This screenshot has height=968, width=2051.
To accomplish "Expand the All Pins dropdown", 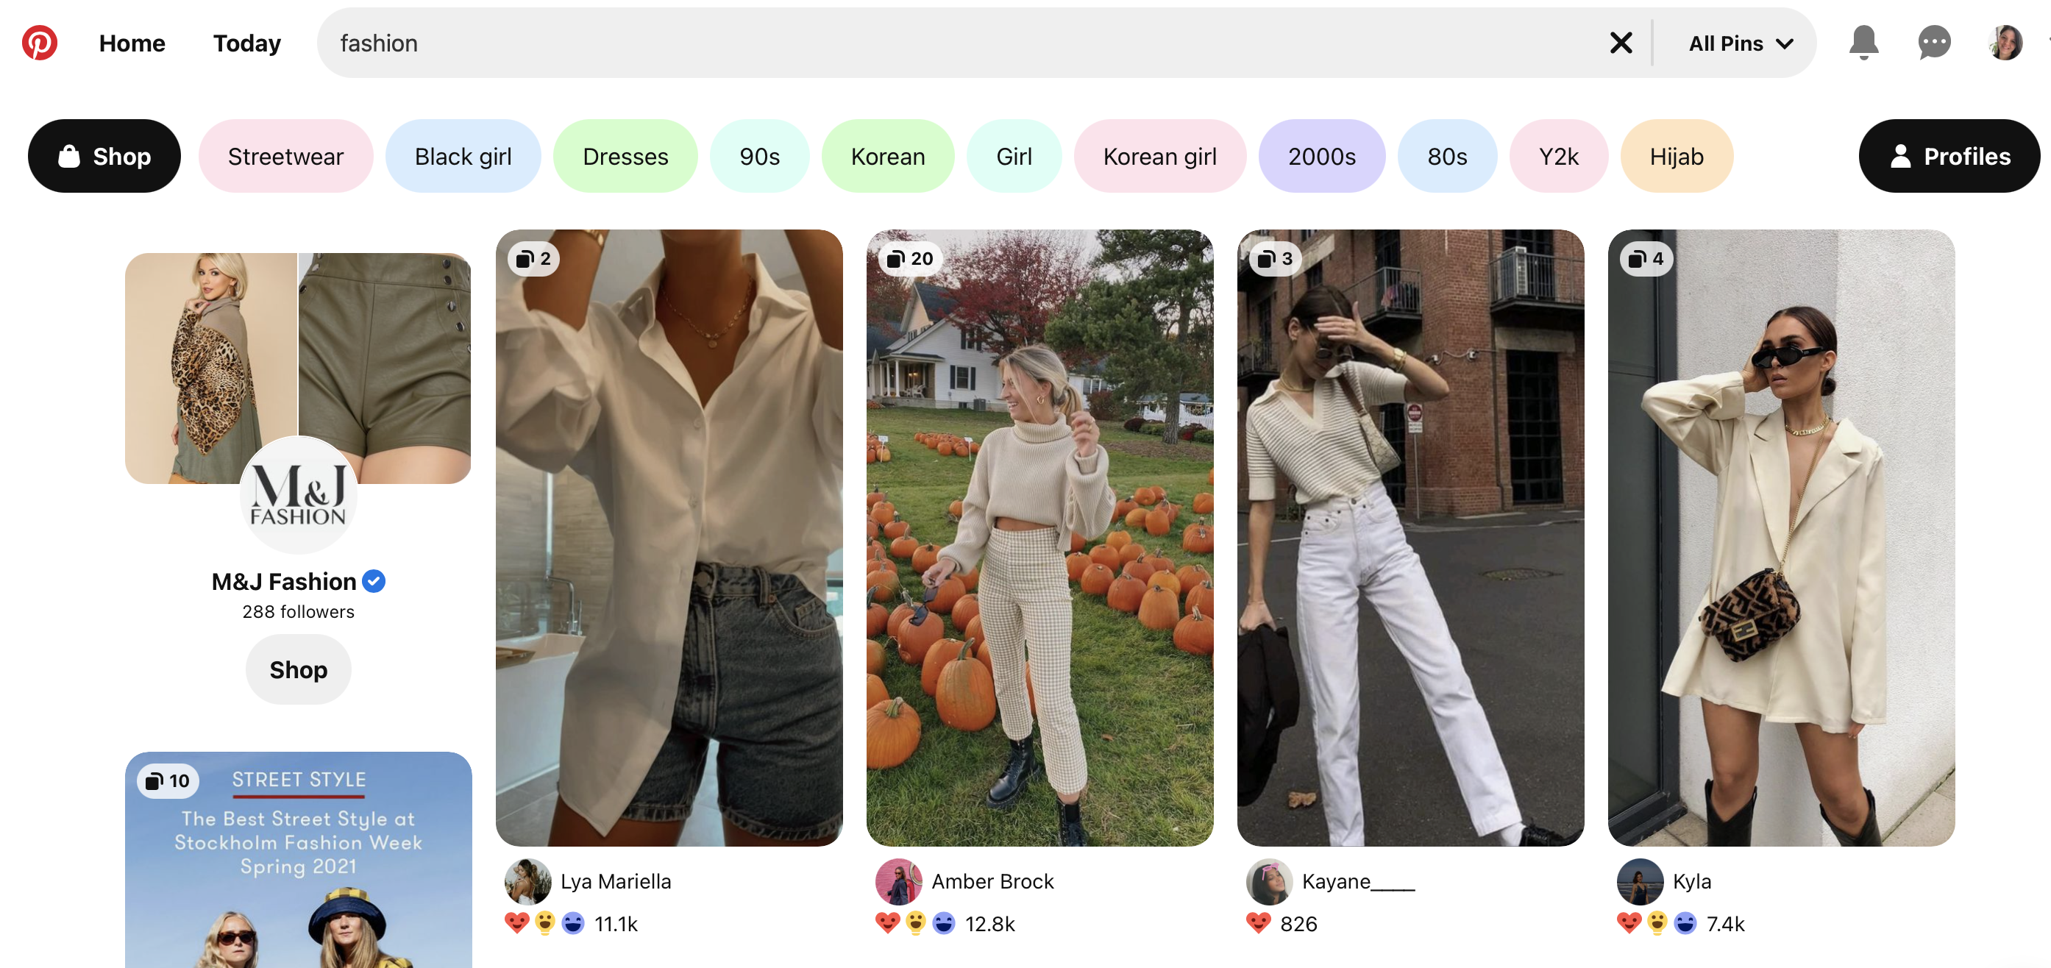I will 1741,43.
